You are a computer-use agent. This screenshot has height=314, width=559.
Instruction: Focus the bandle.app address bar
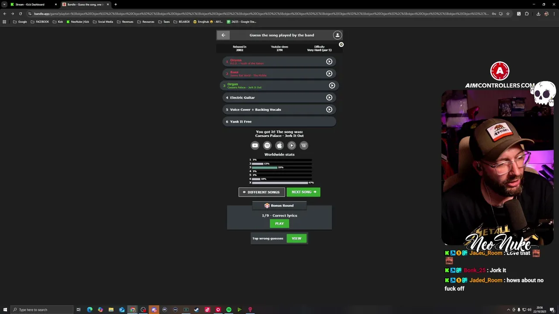click(261, 14)
